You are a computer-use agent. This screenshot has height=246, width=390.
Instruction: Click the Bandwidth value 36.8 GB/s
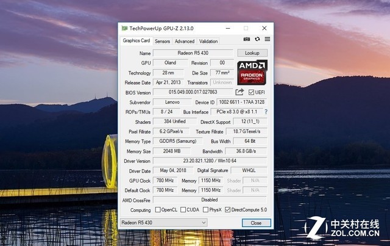[246, 151]
